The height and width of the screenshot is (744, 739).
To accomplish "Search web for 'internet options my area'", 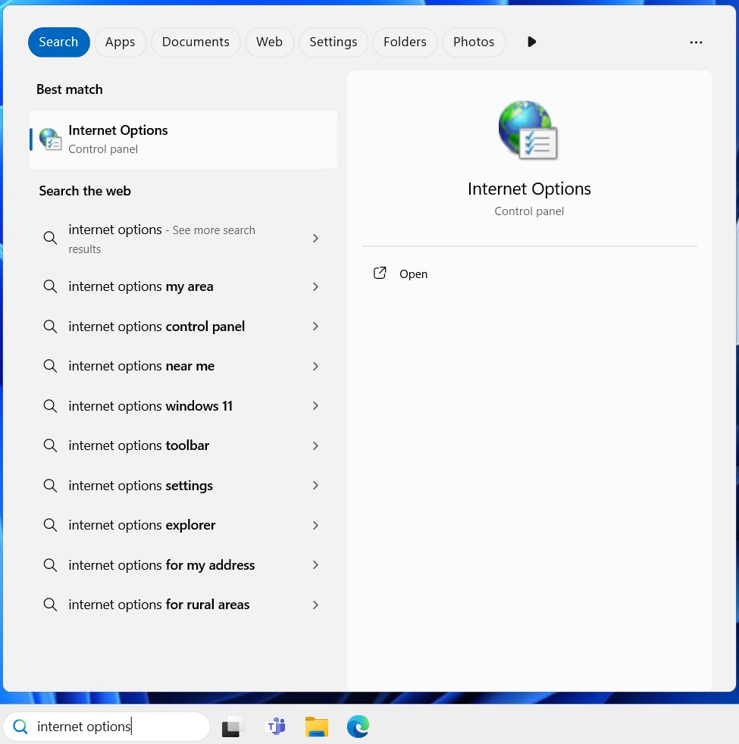I will [183, 286].
